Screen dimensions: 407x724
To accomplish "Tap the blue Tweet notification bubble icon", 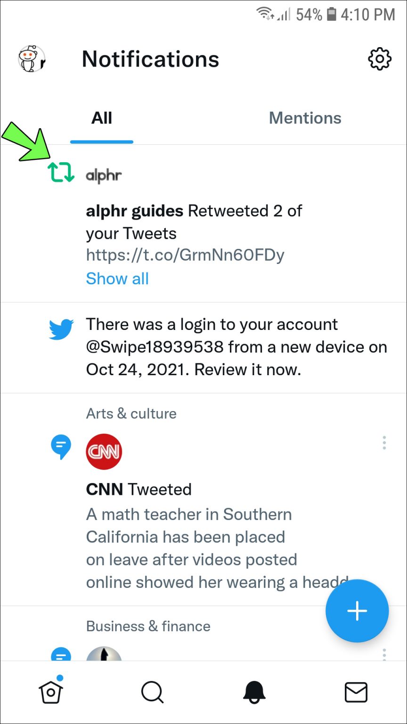I will pyautogui.click(x=61, y=446).
